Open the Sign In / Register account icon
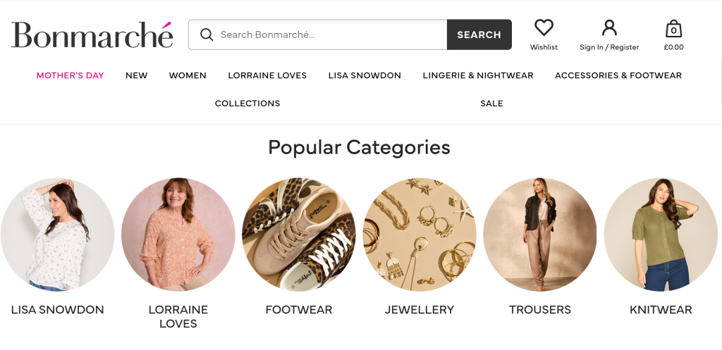This screenshot has width=722, height=350. click(x=609, y=28)
